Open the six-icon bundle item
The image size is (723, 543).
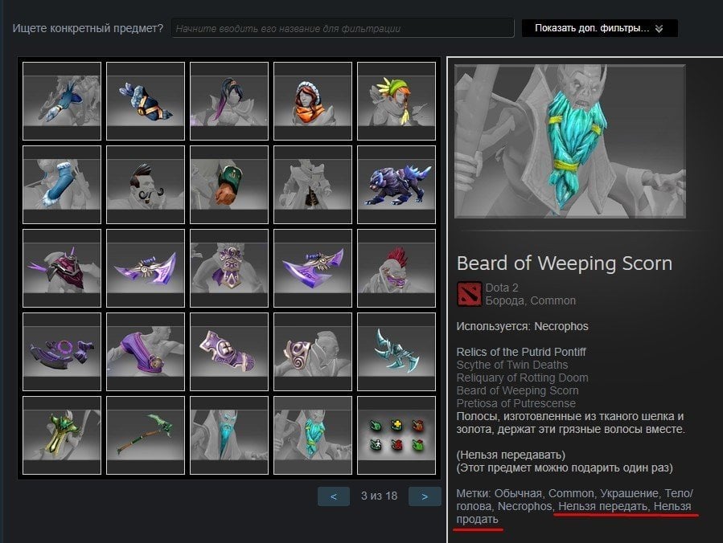(396, 435)
